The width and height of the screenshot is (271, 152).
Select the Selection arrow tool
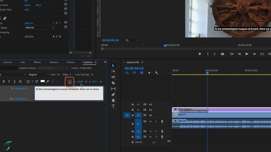[x=113, y=66]
